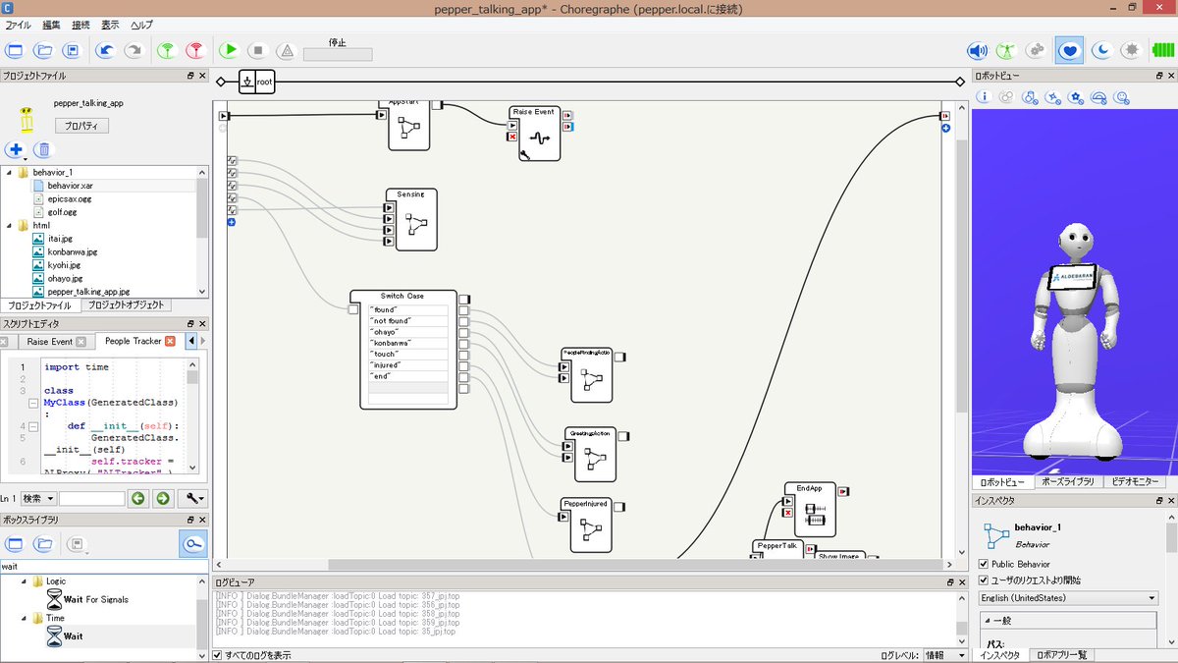Toggle the box library search magnifier icon
Image resolution: width=1178 pixels, height=663 pixels.
pyautogui.click(x=192, y=544)
